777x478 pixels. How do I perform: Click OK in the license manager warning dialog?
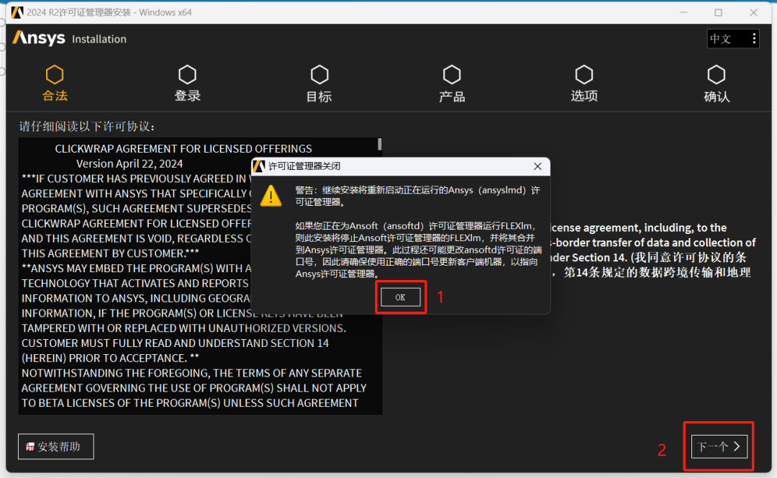tap(401, 297)
